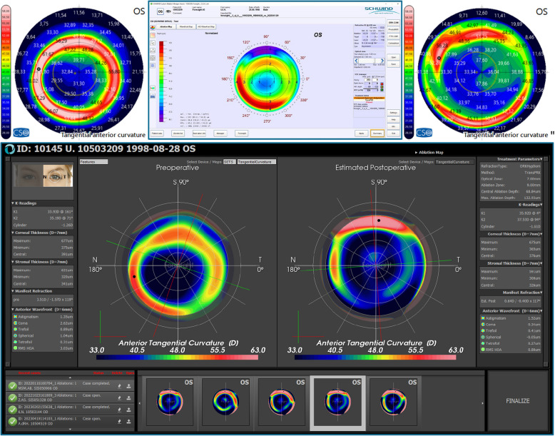Image resolution: width=555 pixels, height=436 pixels.
Task: Click the upload icon for case 20230419114103
Action: coord(127,419)
